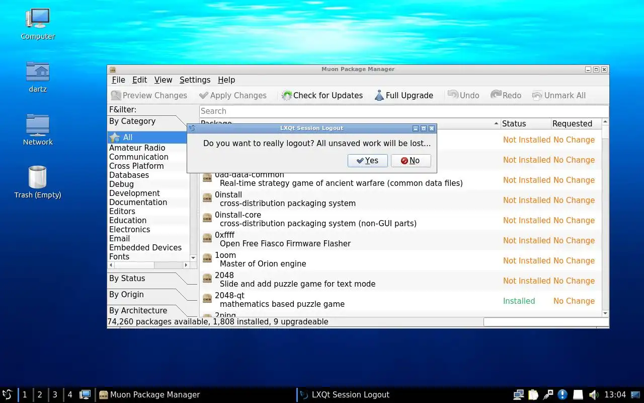The height and width of the screenshot is (403, 644).
Task: Open network connections tray icon
Action: click(x=518, y=394)
